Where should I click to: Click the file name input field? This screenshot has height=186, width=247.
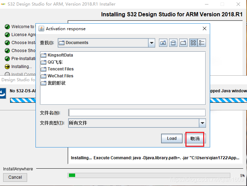pyautogui.click(x=137, y=113)
